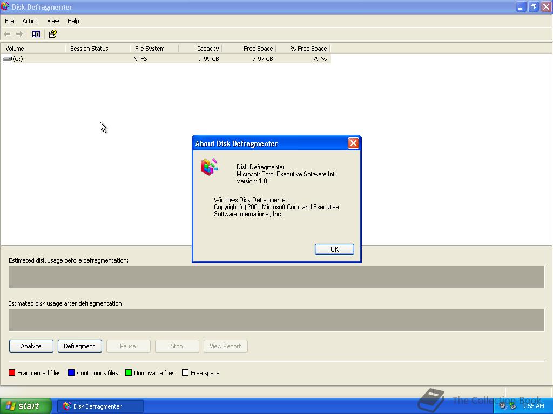Click the taskbar clock showing 9:55 AM
553x414 pixels.
[533, 406]
